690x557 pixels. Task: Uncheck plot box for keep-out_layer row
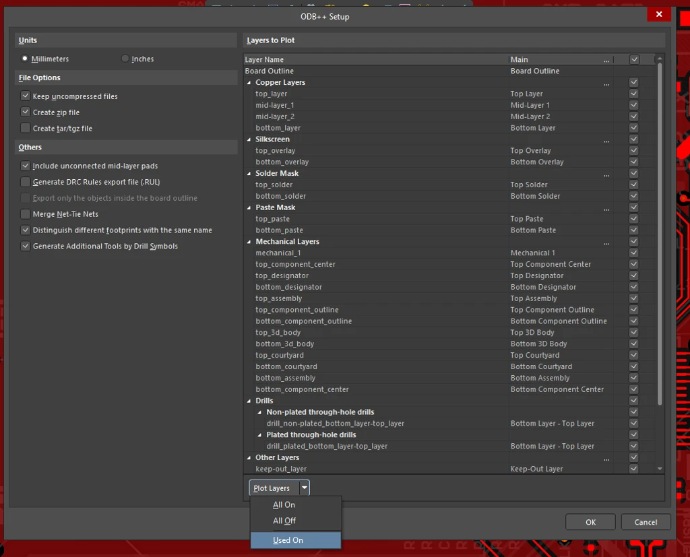pyautogui.click(x=633, y=469)
